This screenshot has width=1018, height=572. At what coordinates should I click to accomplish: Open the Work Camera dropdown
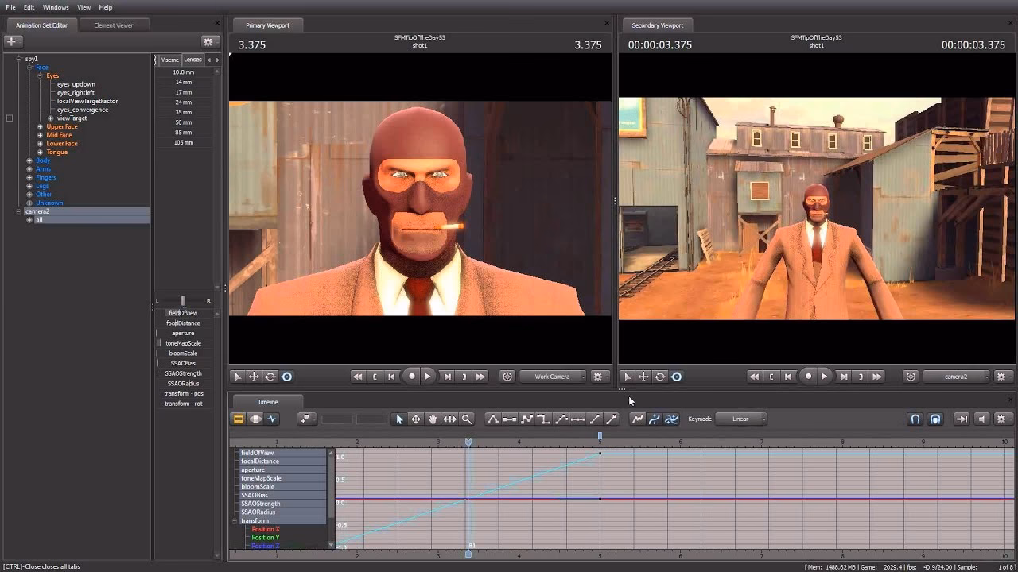(x=554, y=377)
